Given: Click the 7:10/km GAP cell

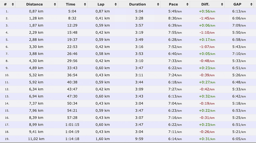Looking at the screenshot, I should click(x=239, y=54).
